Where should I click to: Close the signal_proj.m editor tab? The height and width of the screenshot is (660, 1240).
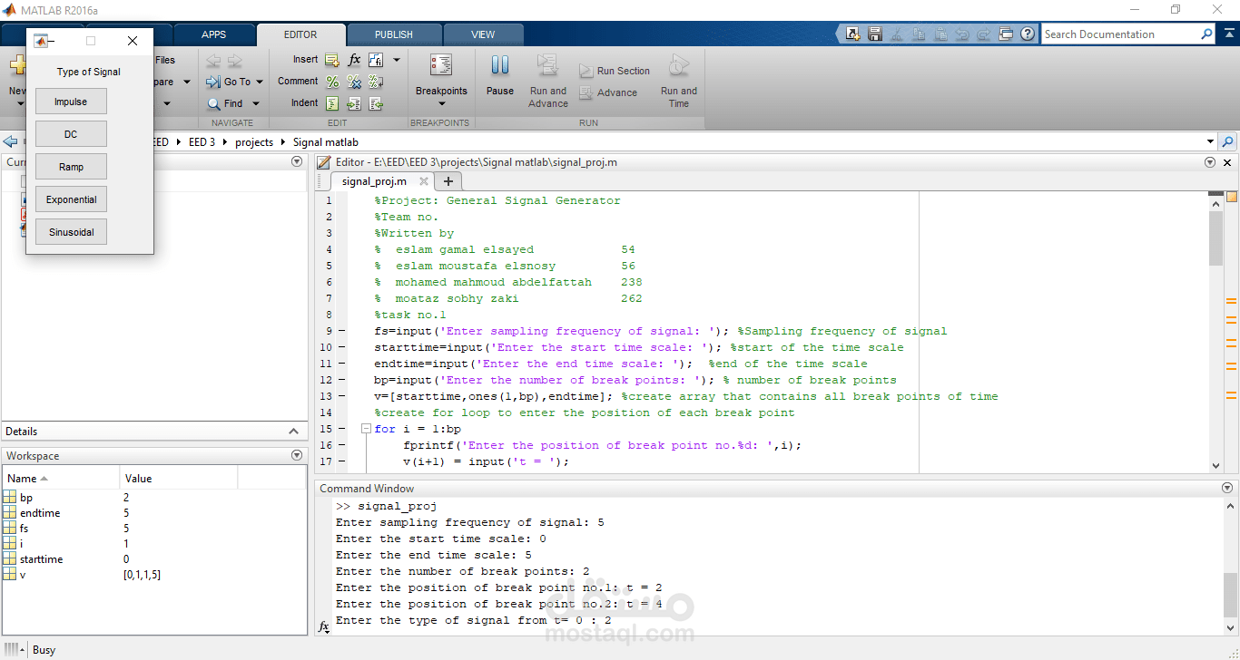(424, 181)
